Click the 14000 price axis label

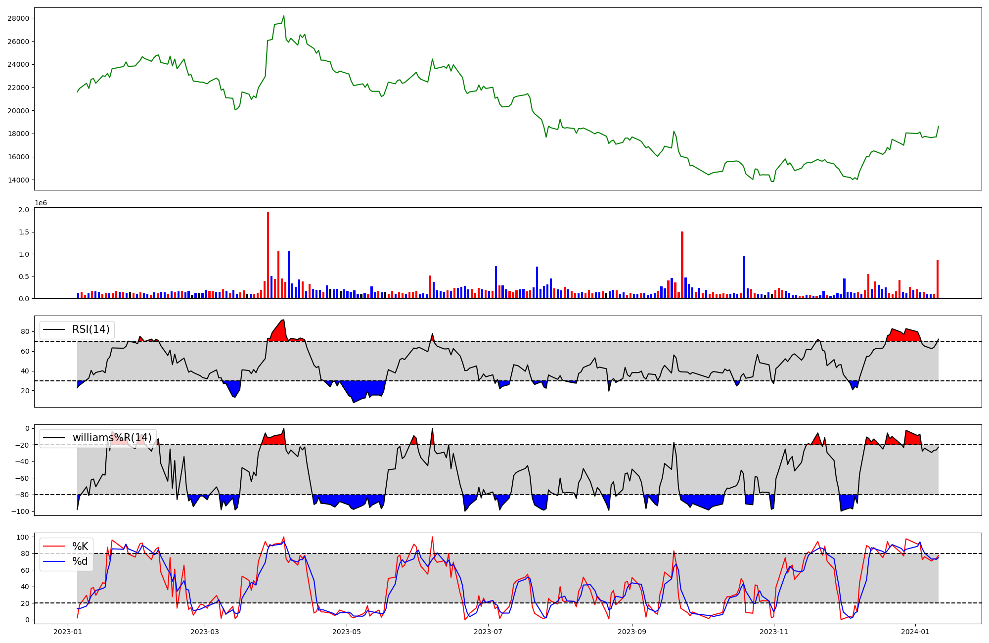pyautogui.click(x=18, y=180)
